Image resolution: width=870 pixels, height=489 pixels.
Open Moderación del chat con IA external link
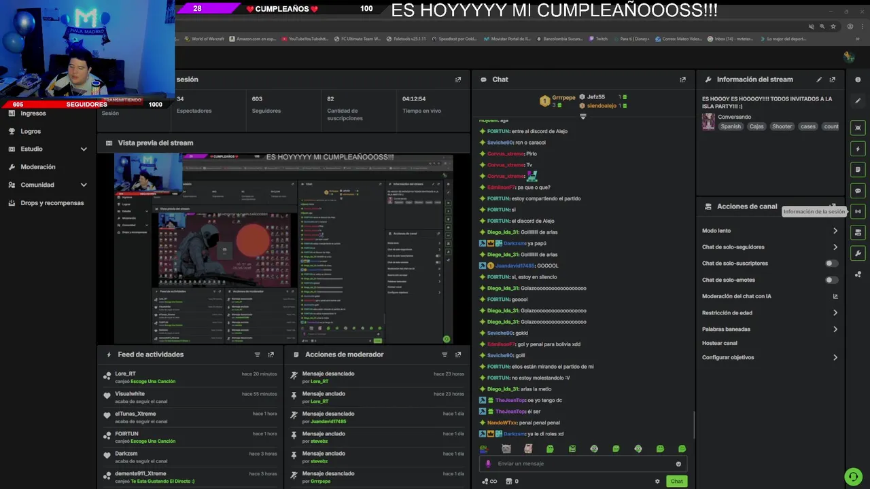835,296
